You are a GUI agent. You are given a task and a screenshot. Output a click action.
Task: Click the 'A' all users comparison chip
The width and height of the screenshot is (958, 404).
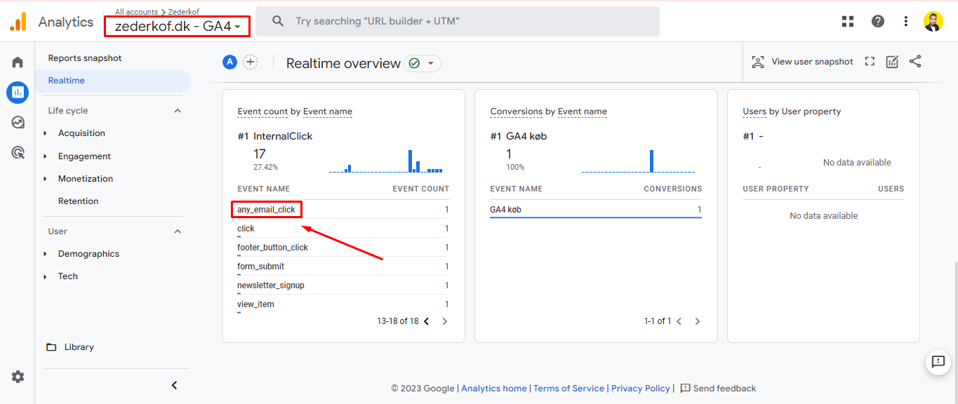click(229, 62)
